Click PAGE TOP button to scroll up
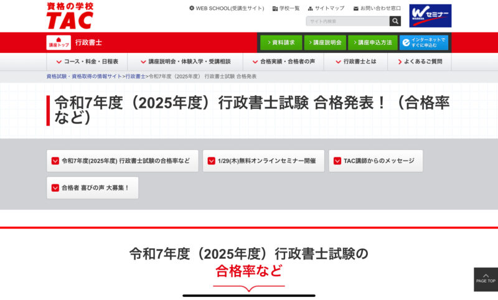This screenshot has height=300, width=498. click(x=486, y=279)
